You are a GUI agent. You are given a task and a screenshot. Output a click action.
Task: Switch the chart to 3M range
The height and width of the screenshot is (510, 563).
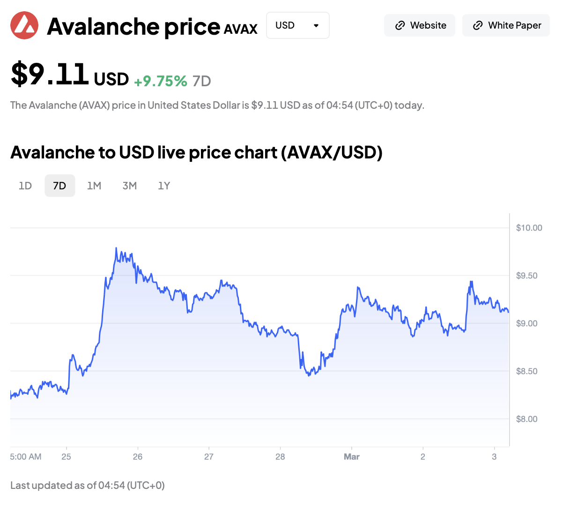coord(130,186)
